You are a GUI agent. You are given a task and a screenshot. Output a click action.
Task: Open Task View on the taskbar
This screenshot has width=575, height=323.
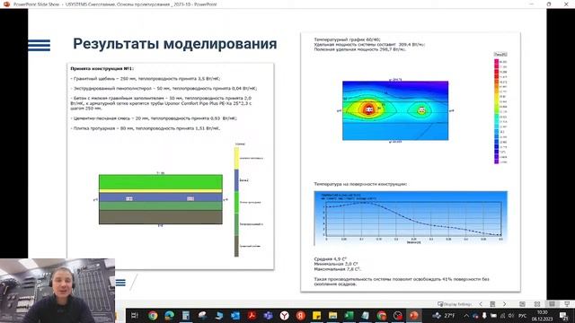click(134, 315)
